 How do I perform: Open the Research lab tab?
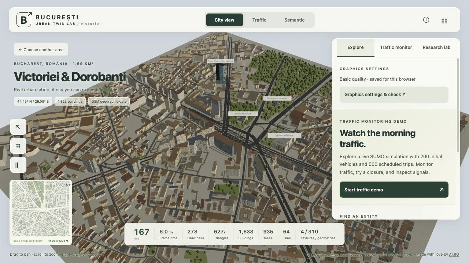pos(436,47)
